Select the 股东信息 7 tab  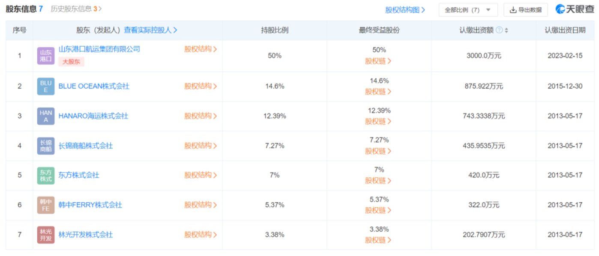coord(24,9)
